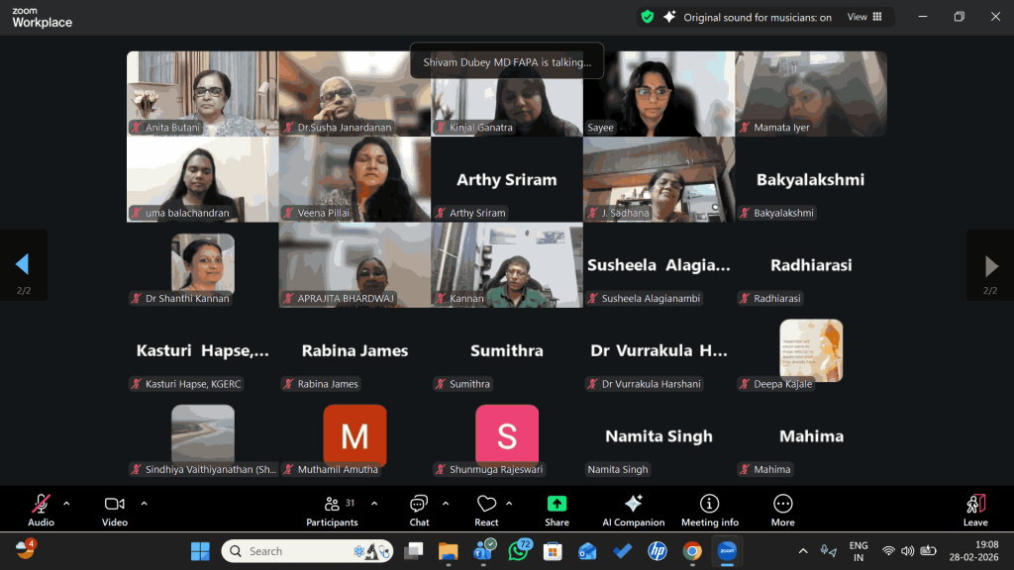Click the Leave meeting button
The image size is (1014, 570).
(x=975, y=509)
